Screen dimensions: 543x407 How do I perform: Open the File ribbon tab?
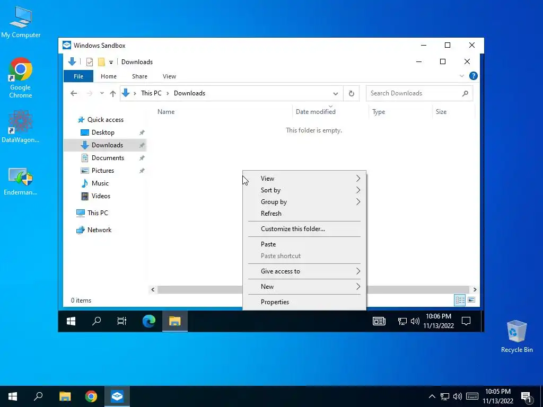(78, 76)
